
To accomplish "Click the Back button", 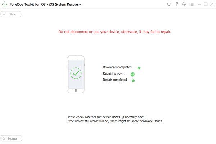I will tap(11, 14).
